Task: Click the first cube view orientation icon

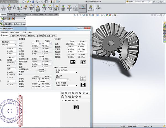Action: 63,93
